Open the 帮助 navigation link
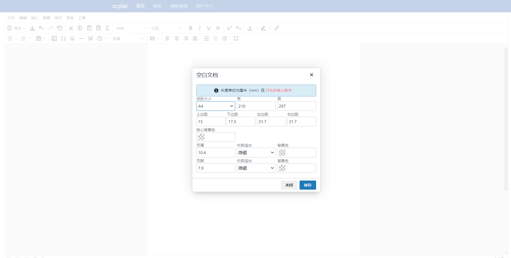Viewport: 511px width, 258px height. pyautogui.click(x=158, y=6)
